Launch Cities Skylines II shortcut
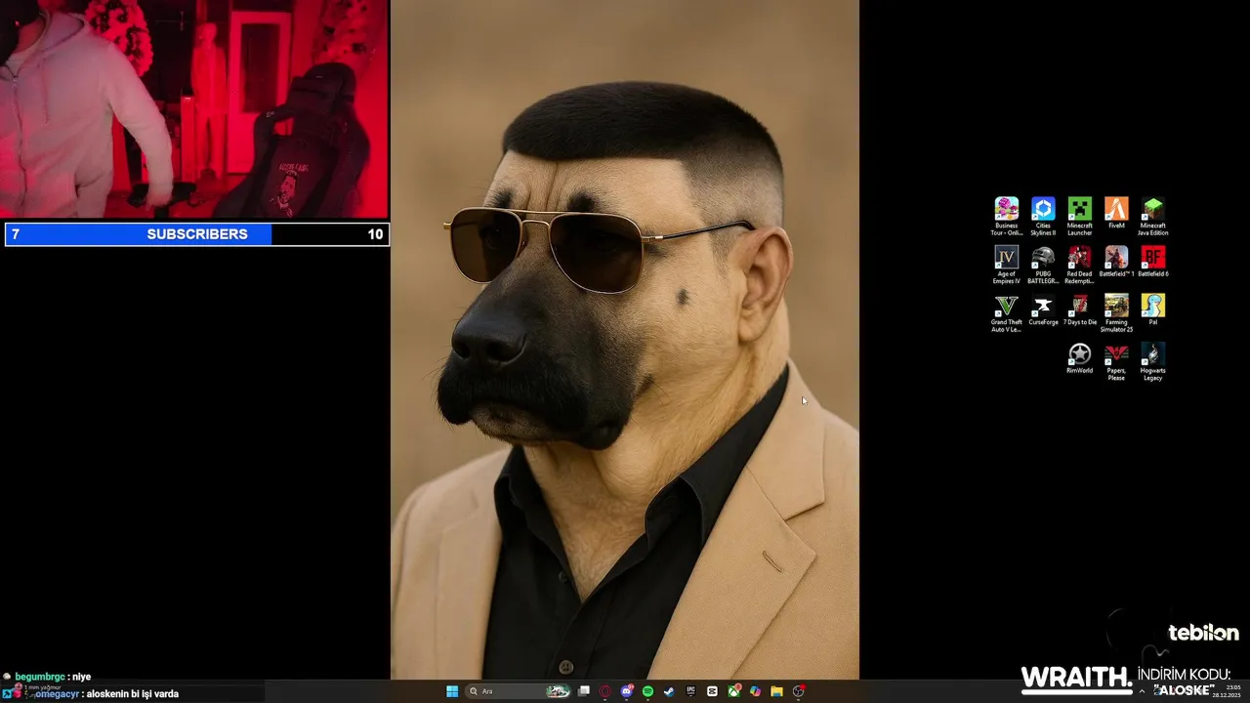 point(1043,217)
